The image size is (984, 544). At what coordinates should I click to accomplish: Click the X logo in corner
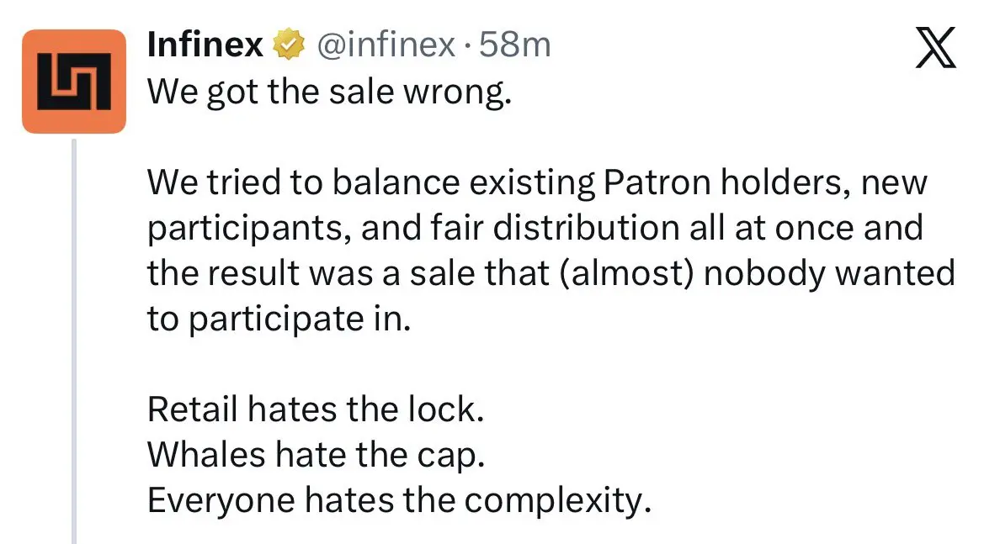point(934,48)
